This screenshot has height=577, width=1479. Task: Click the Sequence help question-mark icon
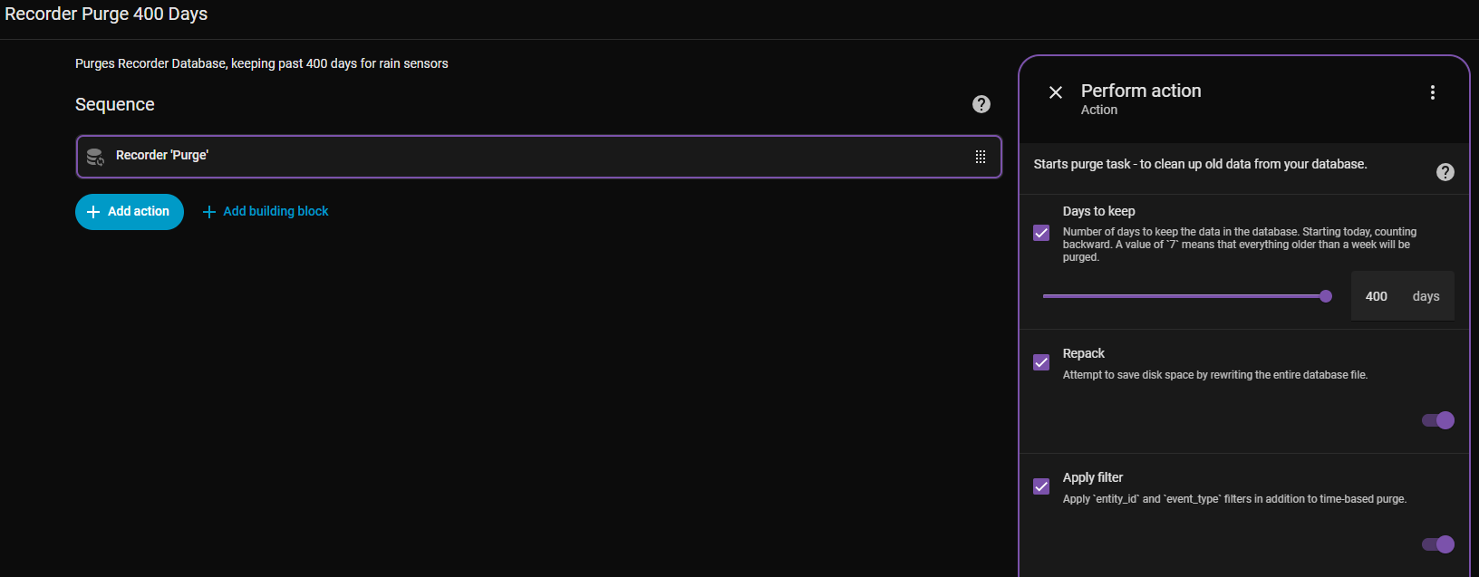(x=981, y=104)
